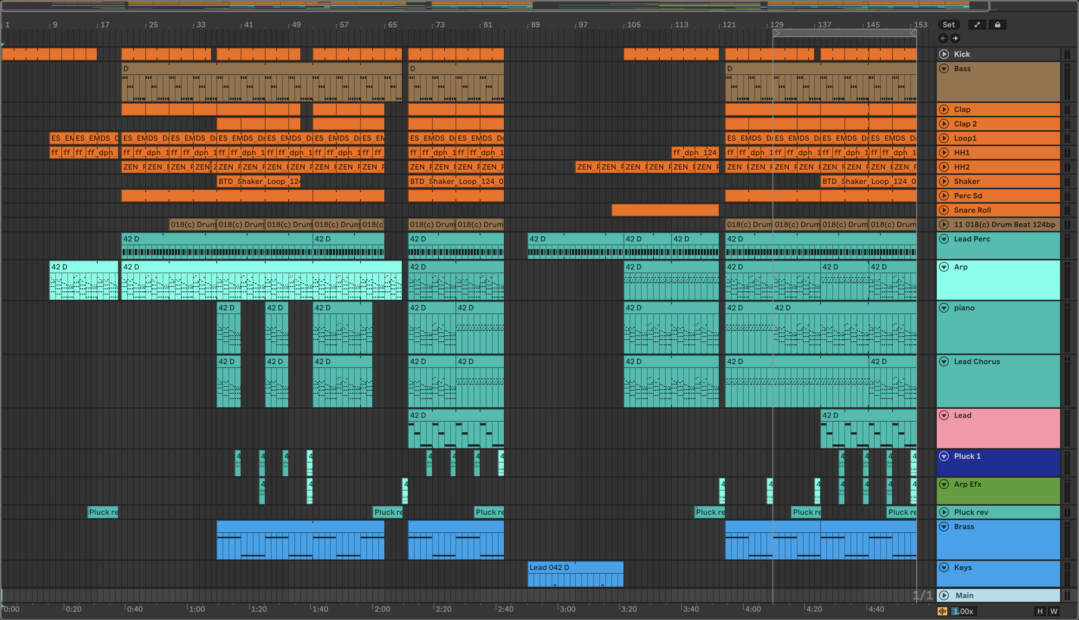The width and height of the screenshot is (1079, 620).
Task: Click the Snare Roll track unfold icon
Action: click(944, 210)
